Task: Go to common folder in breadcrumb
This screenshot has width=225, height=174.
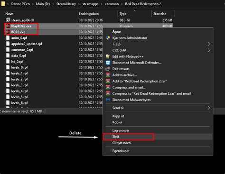Action: (x=112, y=4)
